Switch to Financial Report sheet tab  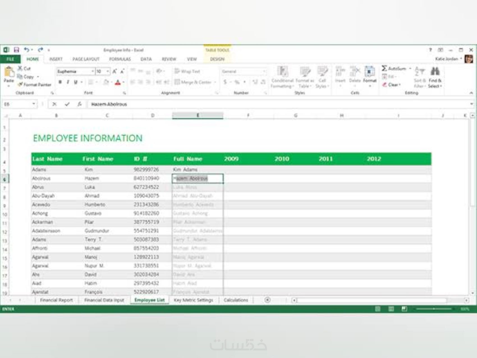click(x=56, y=300)
